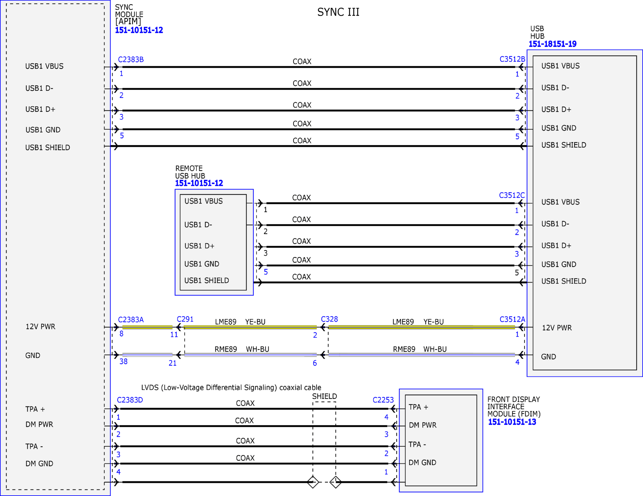Screen dimensions: 643x496
Task: Select connector label C3512C
Action: point(512,195)
